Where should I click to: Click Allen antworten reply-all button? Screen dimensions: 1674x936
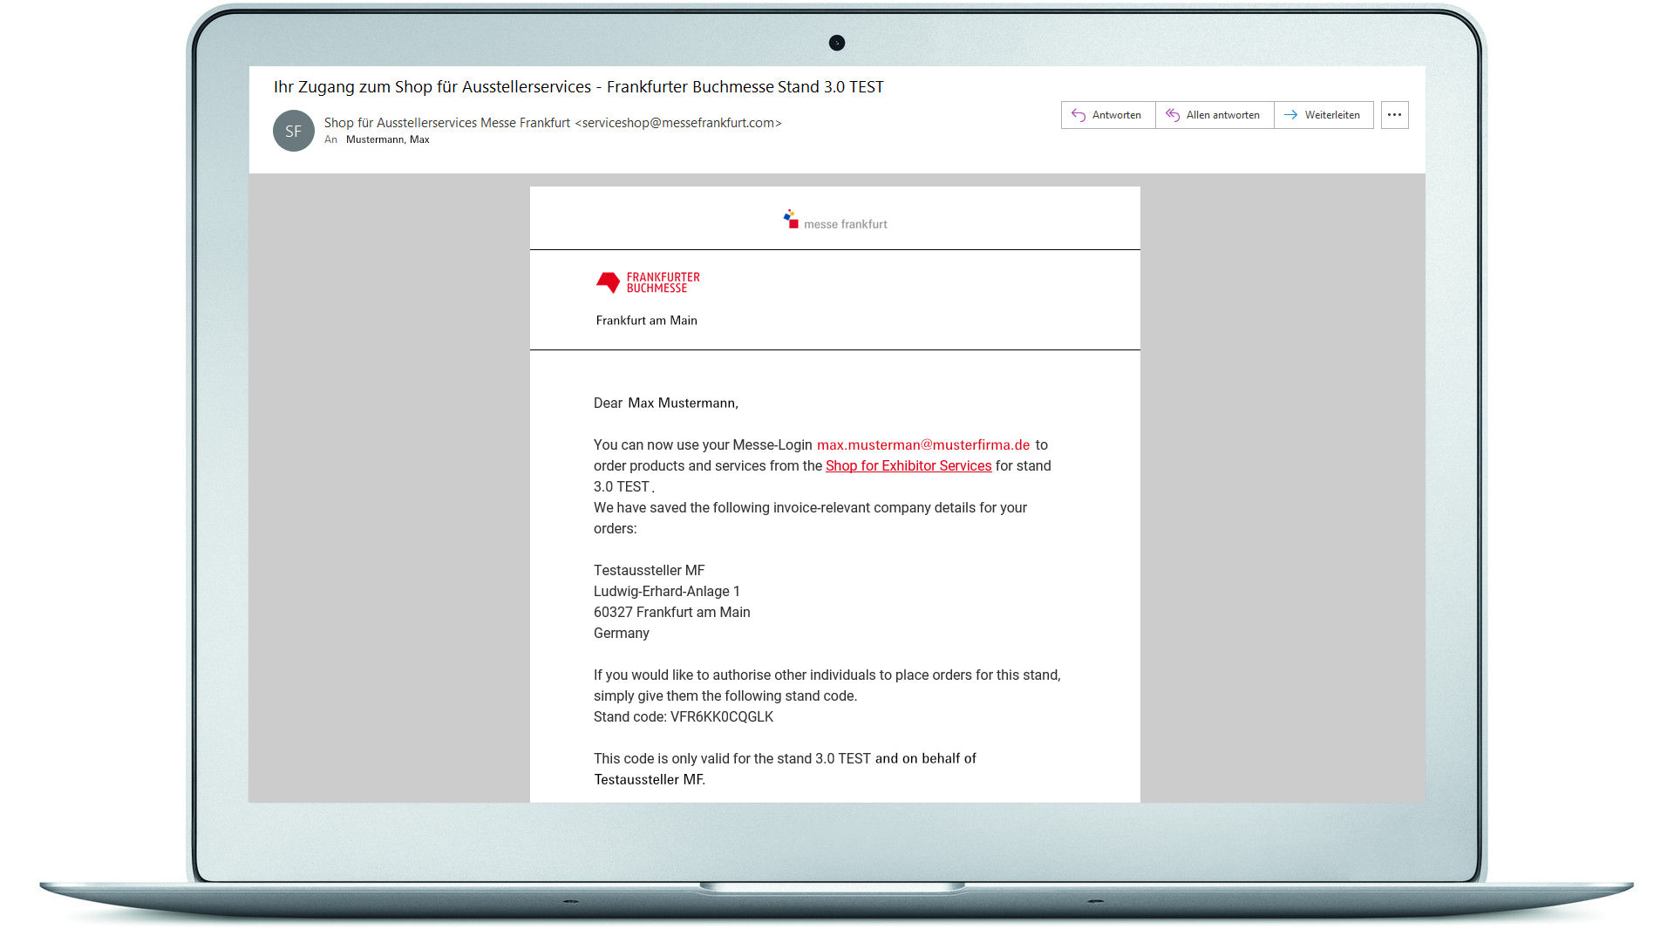coord(1214,115)
